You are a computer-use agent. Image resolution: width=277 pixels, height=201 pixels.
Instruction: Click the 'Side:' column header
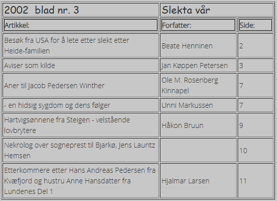pos(255,25)
